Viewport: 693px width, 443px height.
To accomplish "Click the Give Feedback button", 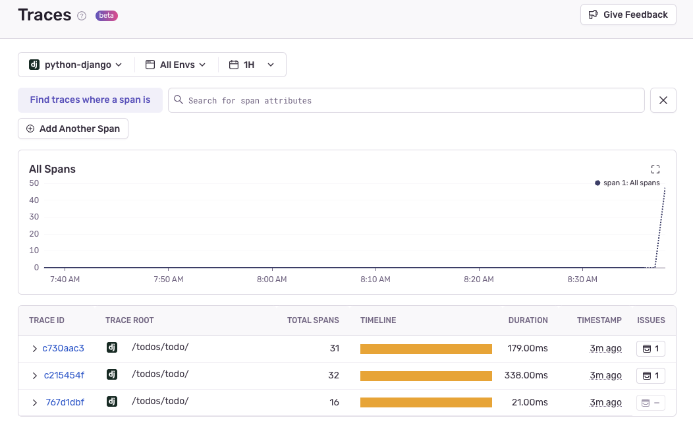I will pos(628,15).
